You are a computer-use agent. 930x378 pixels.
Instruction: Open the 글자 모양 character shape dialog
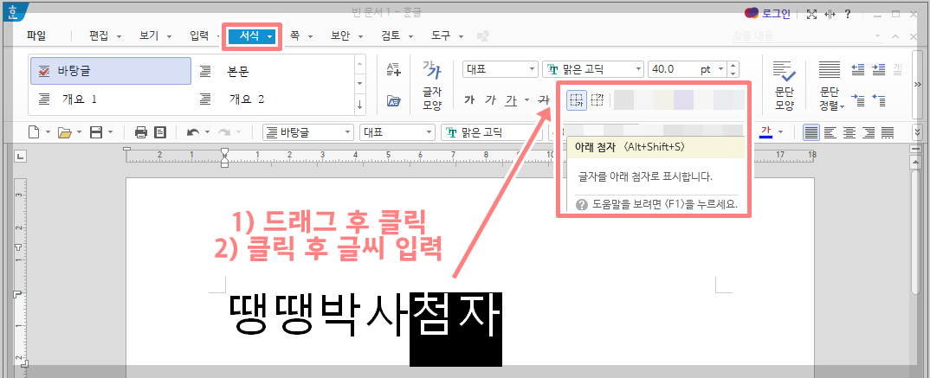coord(432,86)
